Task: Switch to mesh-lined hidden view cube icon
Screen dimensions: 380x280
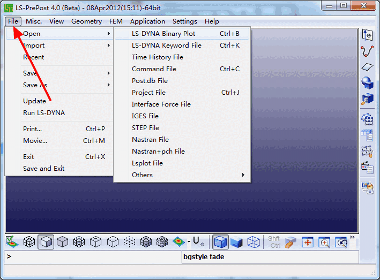Action: coord(29,242)
